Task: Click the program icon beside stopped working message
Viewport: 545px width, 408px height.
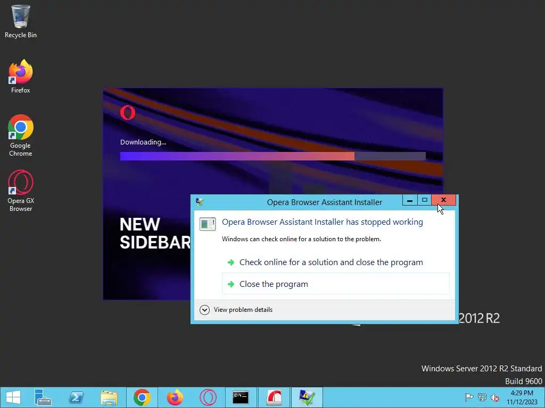Action: click(x=208, y=224)
